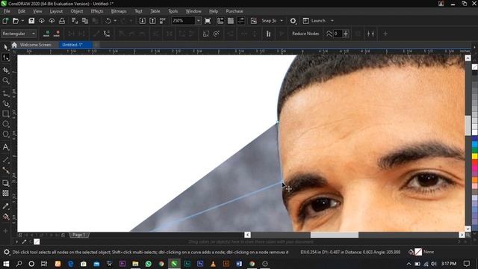Click the Export icon
478x269 pixels.
pos(152,21)
